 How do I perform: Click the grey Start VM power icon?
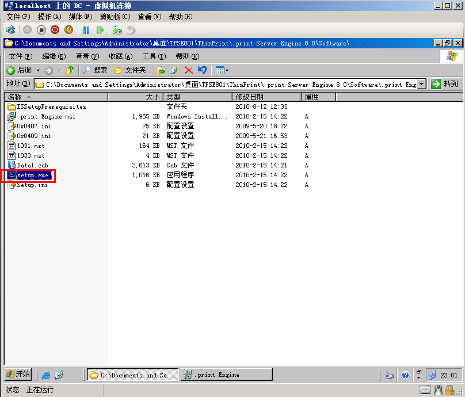point(27,30)
